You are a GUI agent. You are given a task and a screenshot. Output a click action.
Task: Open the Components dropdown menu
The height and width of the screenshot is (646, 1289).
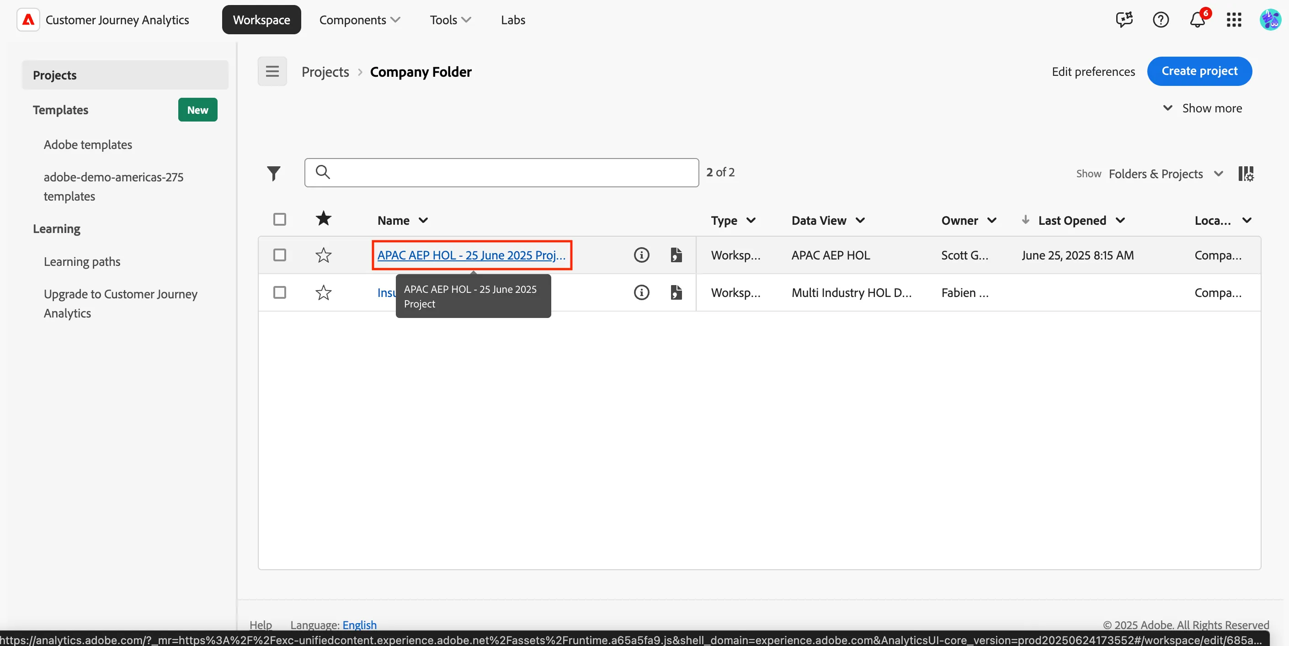pyautogui.click(x=360, y=20)
